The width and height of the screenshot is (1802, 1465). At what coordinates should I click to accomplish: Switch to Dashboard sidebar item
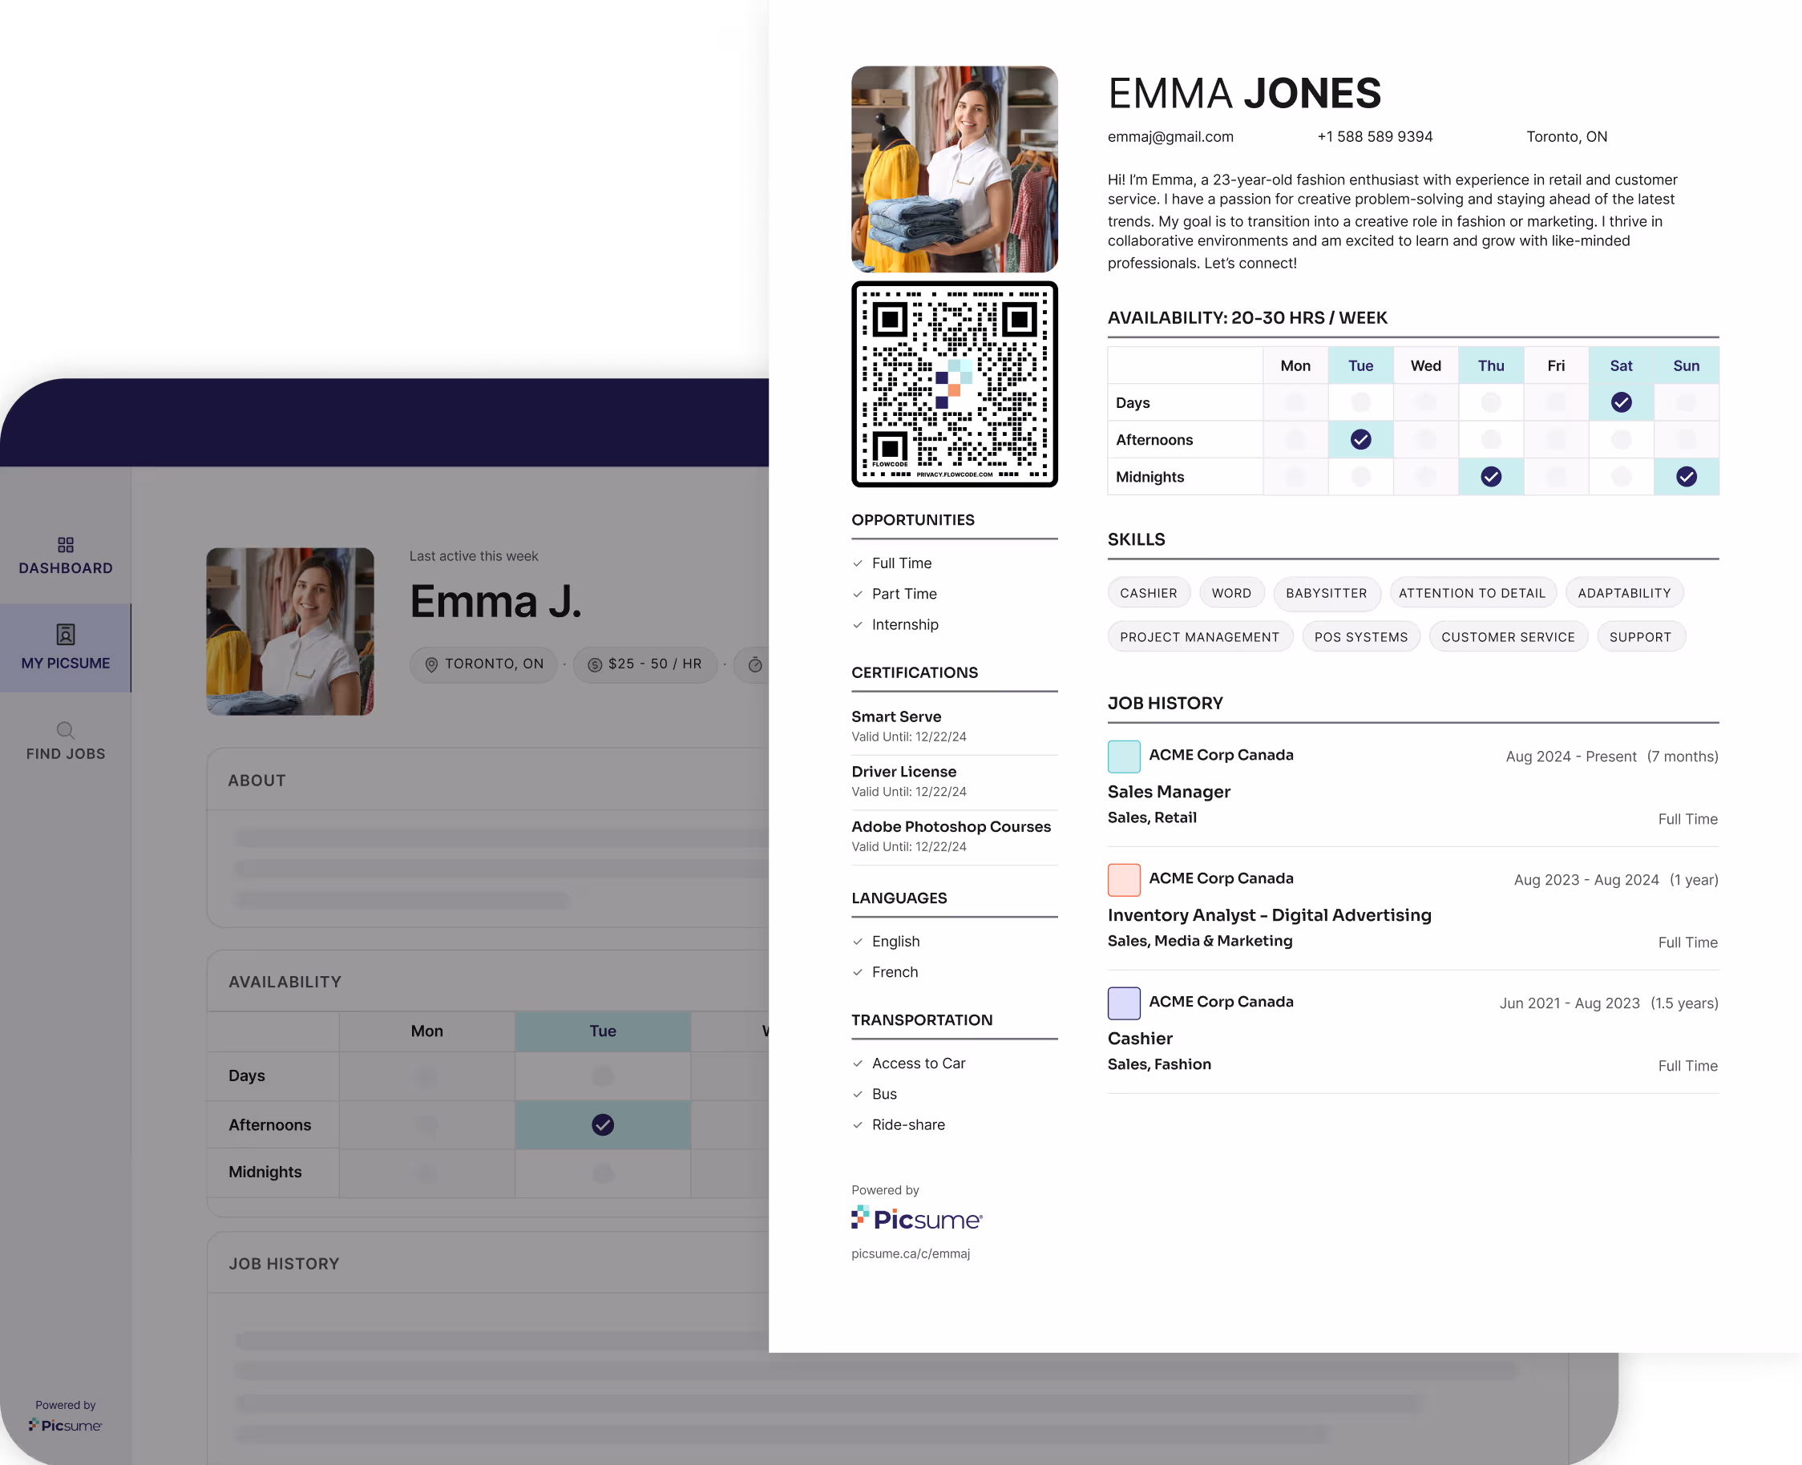66,568
